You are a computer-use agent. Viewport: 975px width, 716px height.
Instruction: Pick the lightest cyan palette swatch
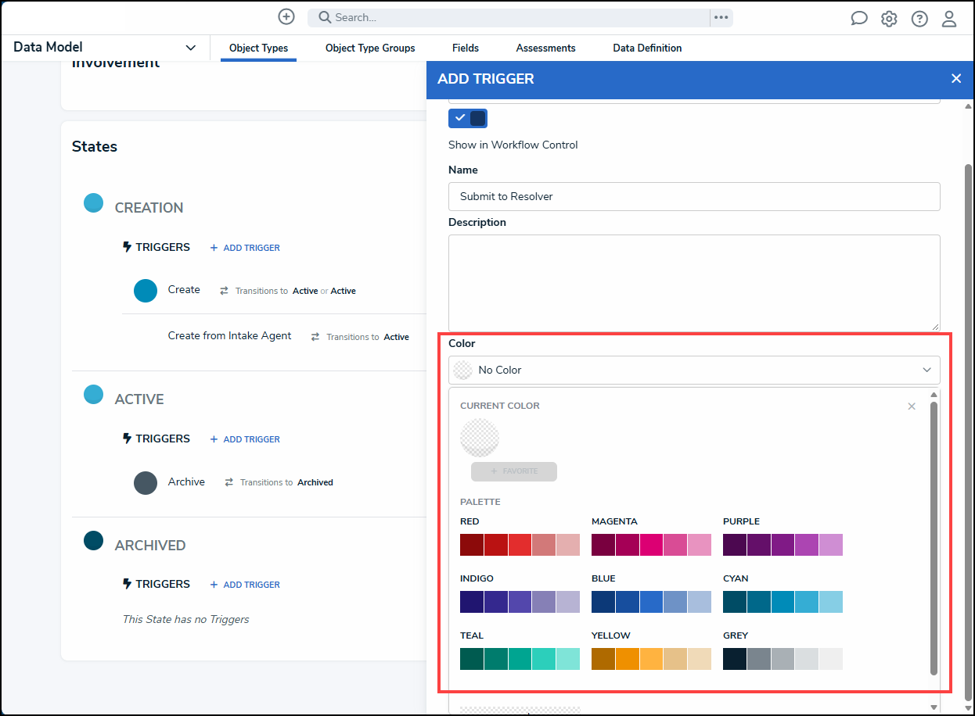(x=831, y=602)
